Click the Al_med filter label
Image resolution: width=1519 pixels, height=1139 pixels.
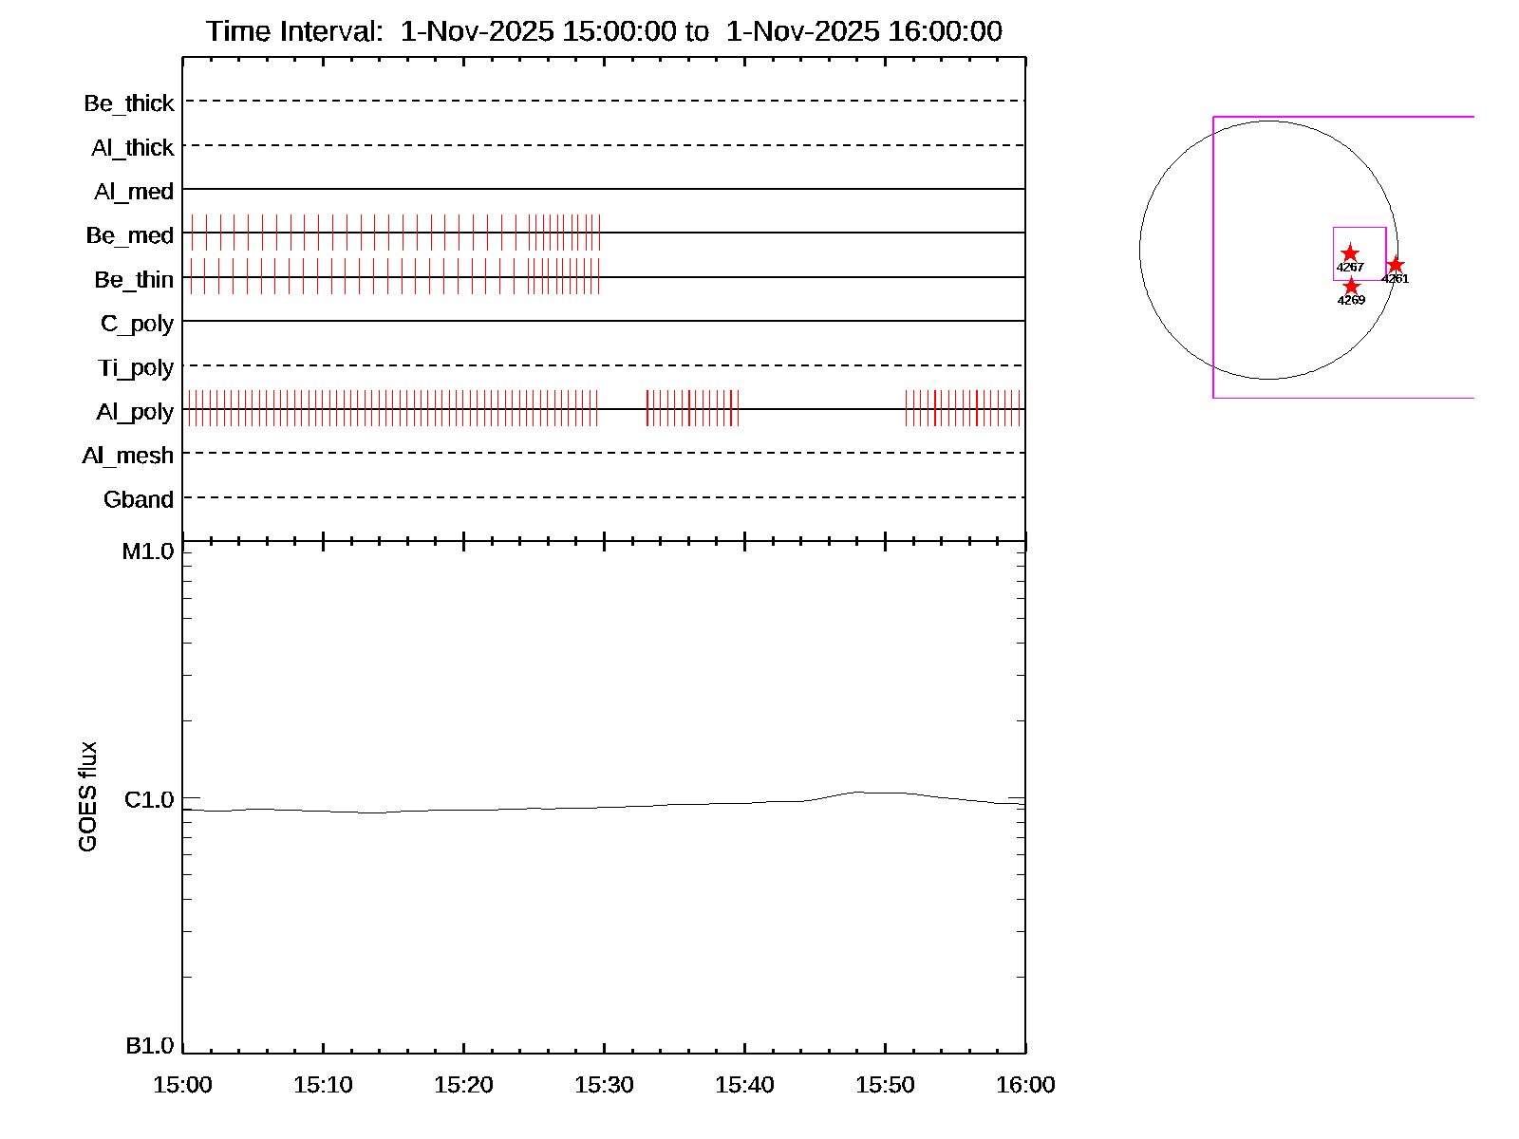[134, 192]
